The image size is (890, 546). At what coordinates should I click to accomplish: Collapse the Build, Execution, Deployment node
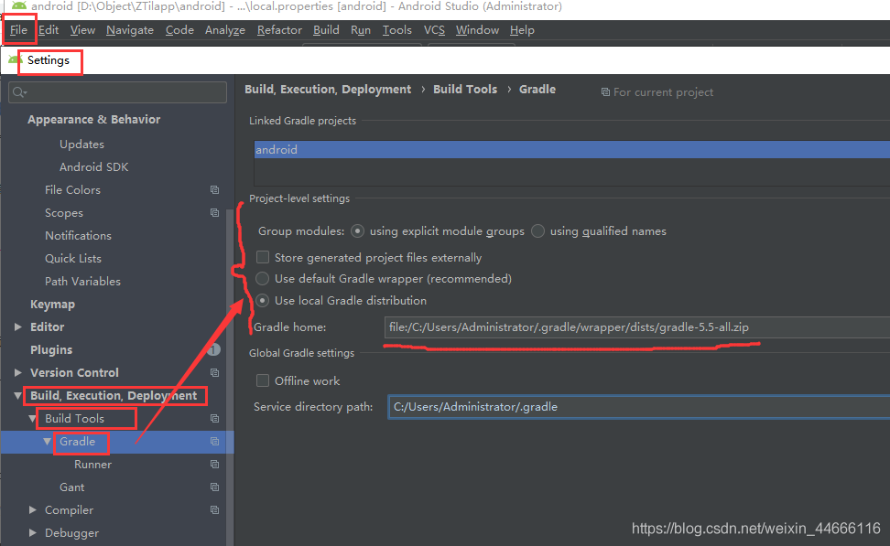click(18, 395)
